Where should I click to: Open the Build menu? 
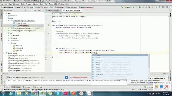point(41,4)
